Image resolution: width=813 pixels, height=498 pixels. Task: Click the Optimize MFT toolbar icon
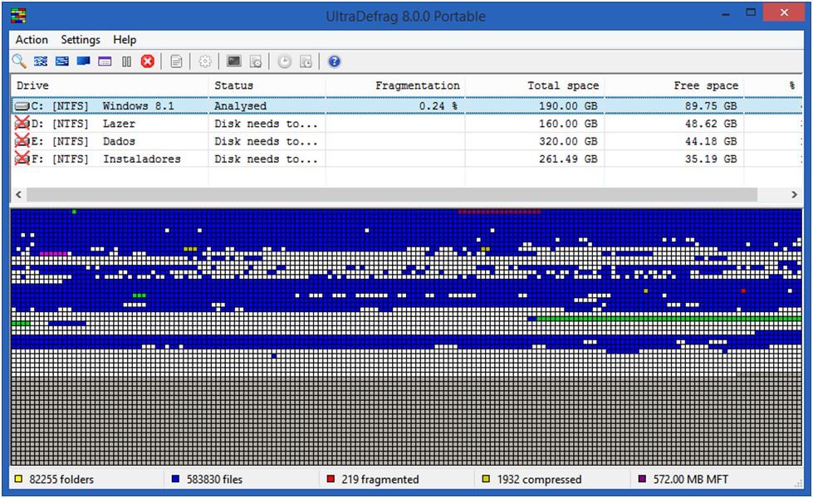point(105,61)
